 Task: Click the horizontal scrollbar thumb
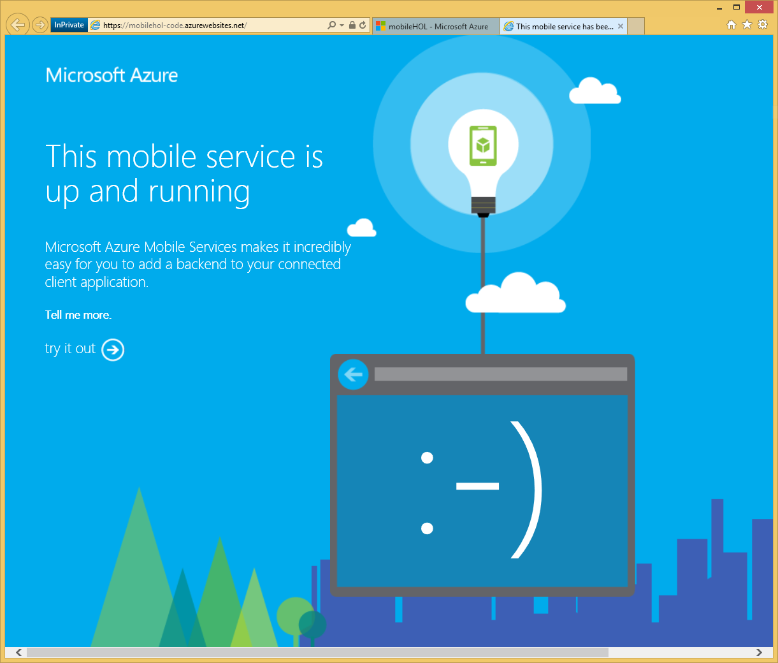(317, 652)
